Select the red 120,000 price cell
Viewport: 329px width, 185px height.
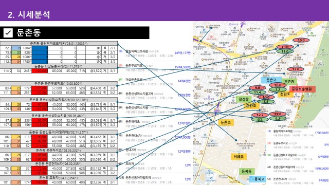tap(40, 71)
